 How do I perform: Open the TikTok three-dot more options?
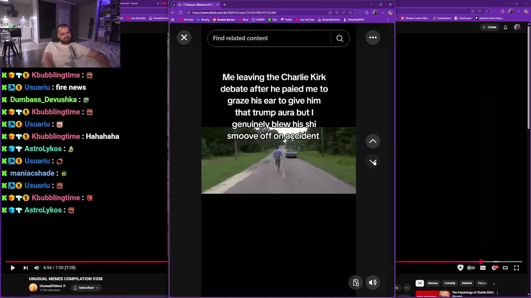[x=373, y=38]
